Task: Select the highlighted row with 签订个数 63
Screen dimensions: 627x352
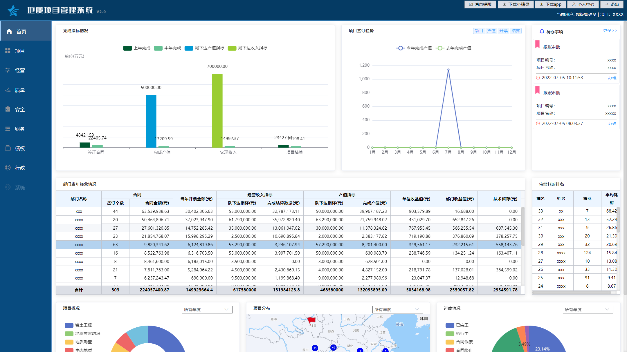Action: pyautogui.click(x=289, y=245)
